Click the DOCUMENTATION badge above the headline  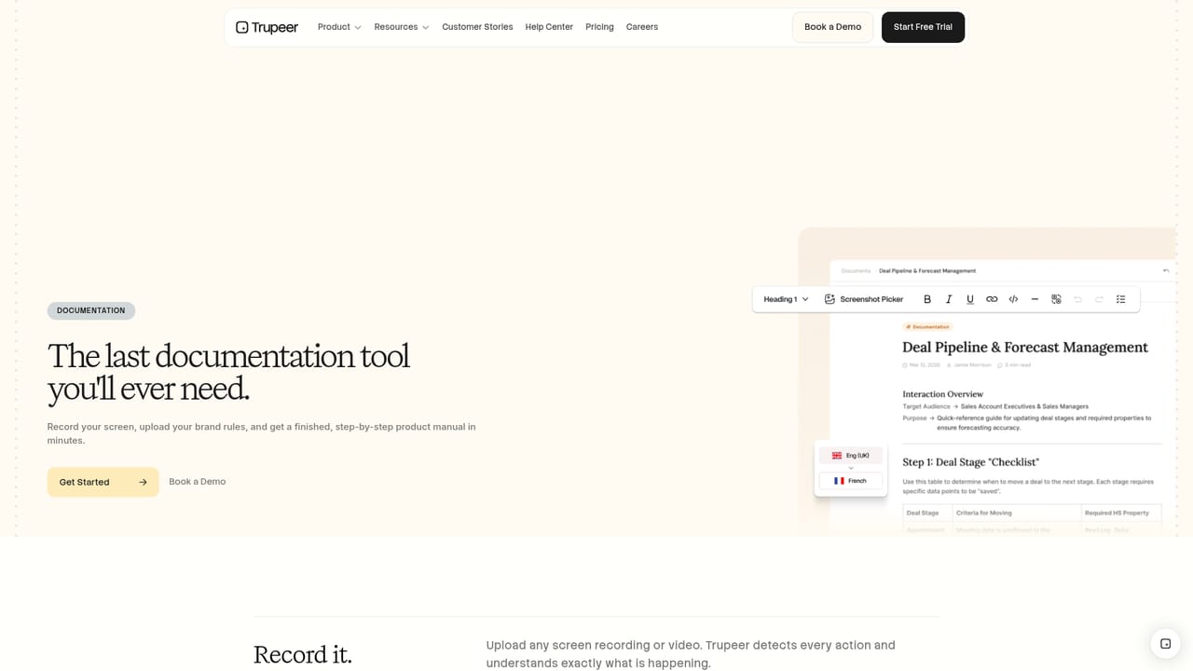point(91,310)
